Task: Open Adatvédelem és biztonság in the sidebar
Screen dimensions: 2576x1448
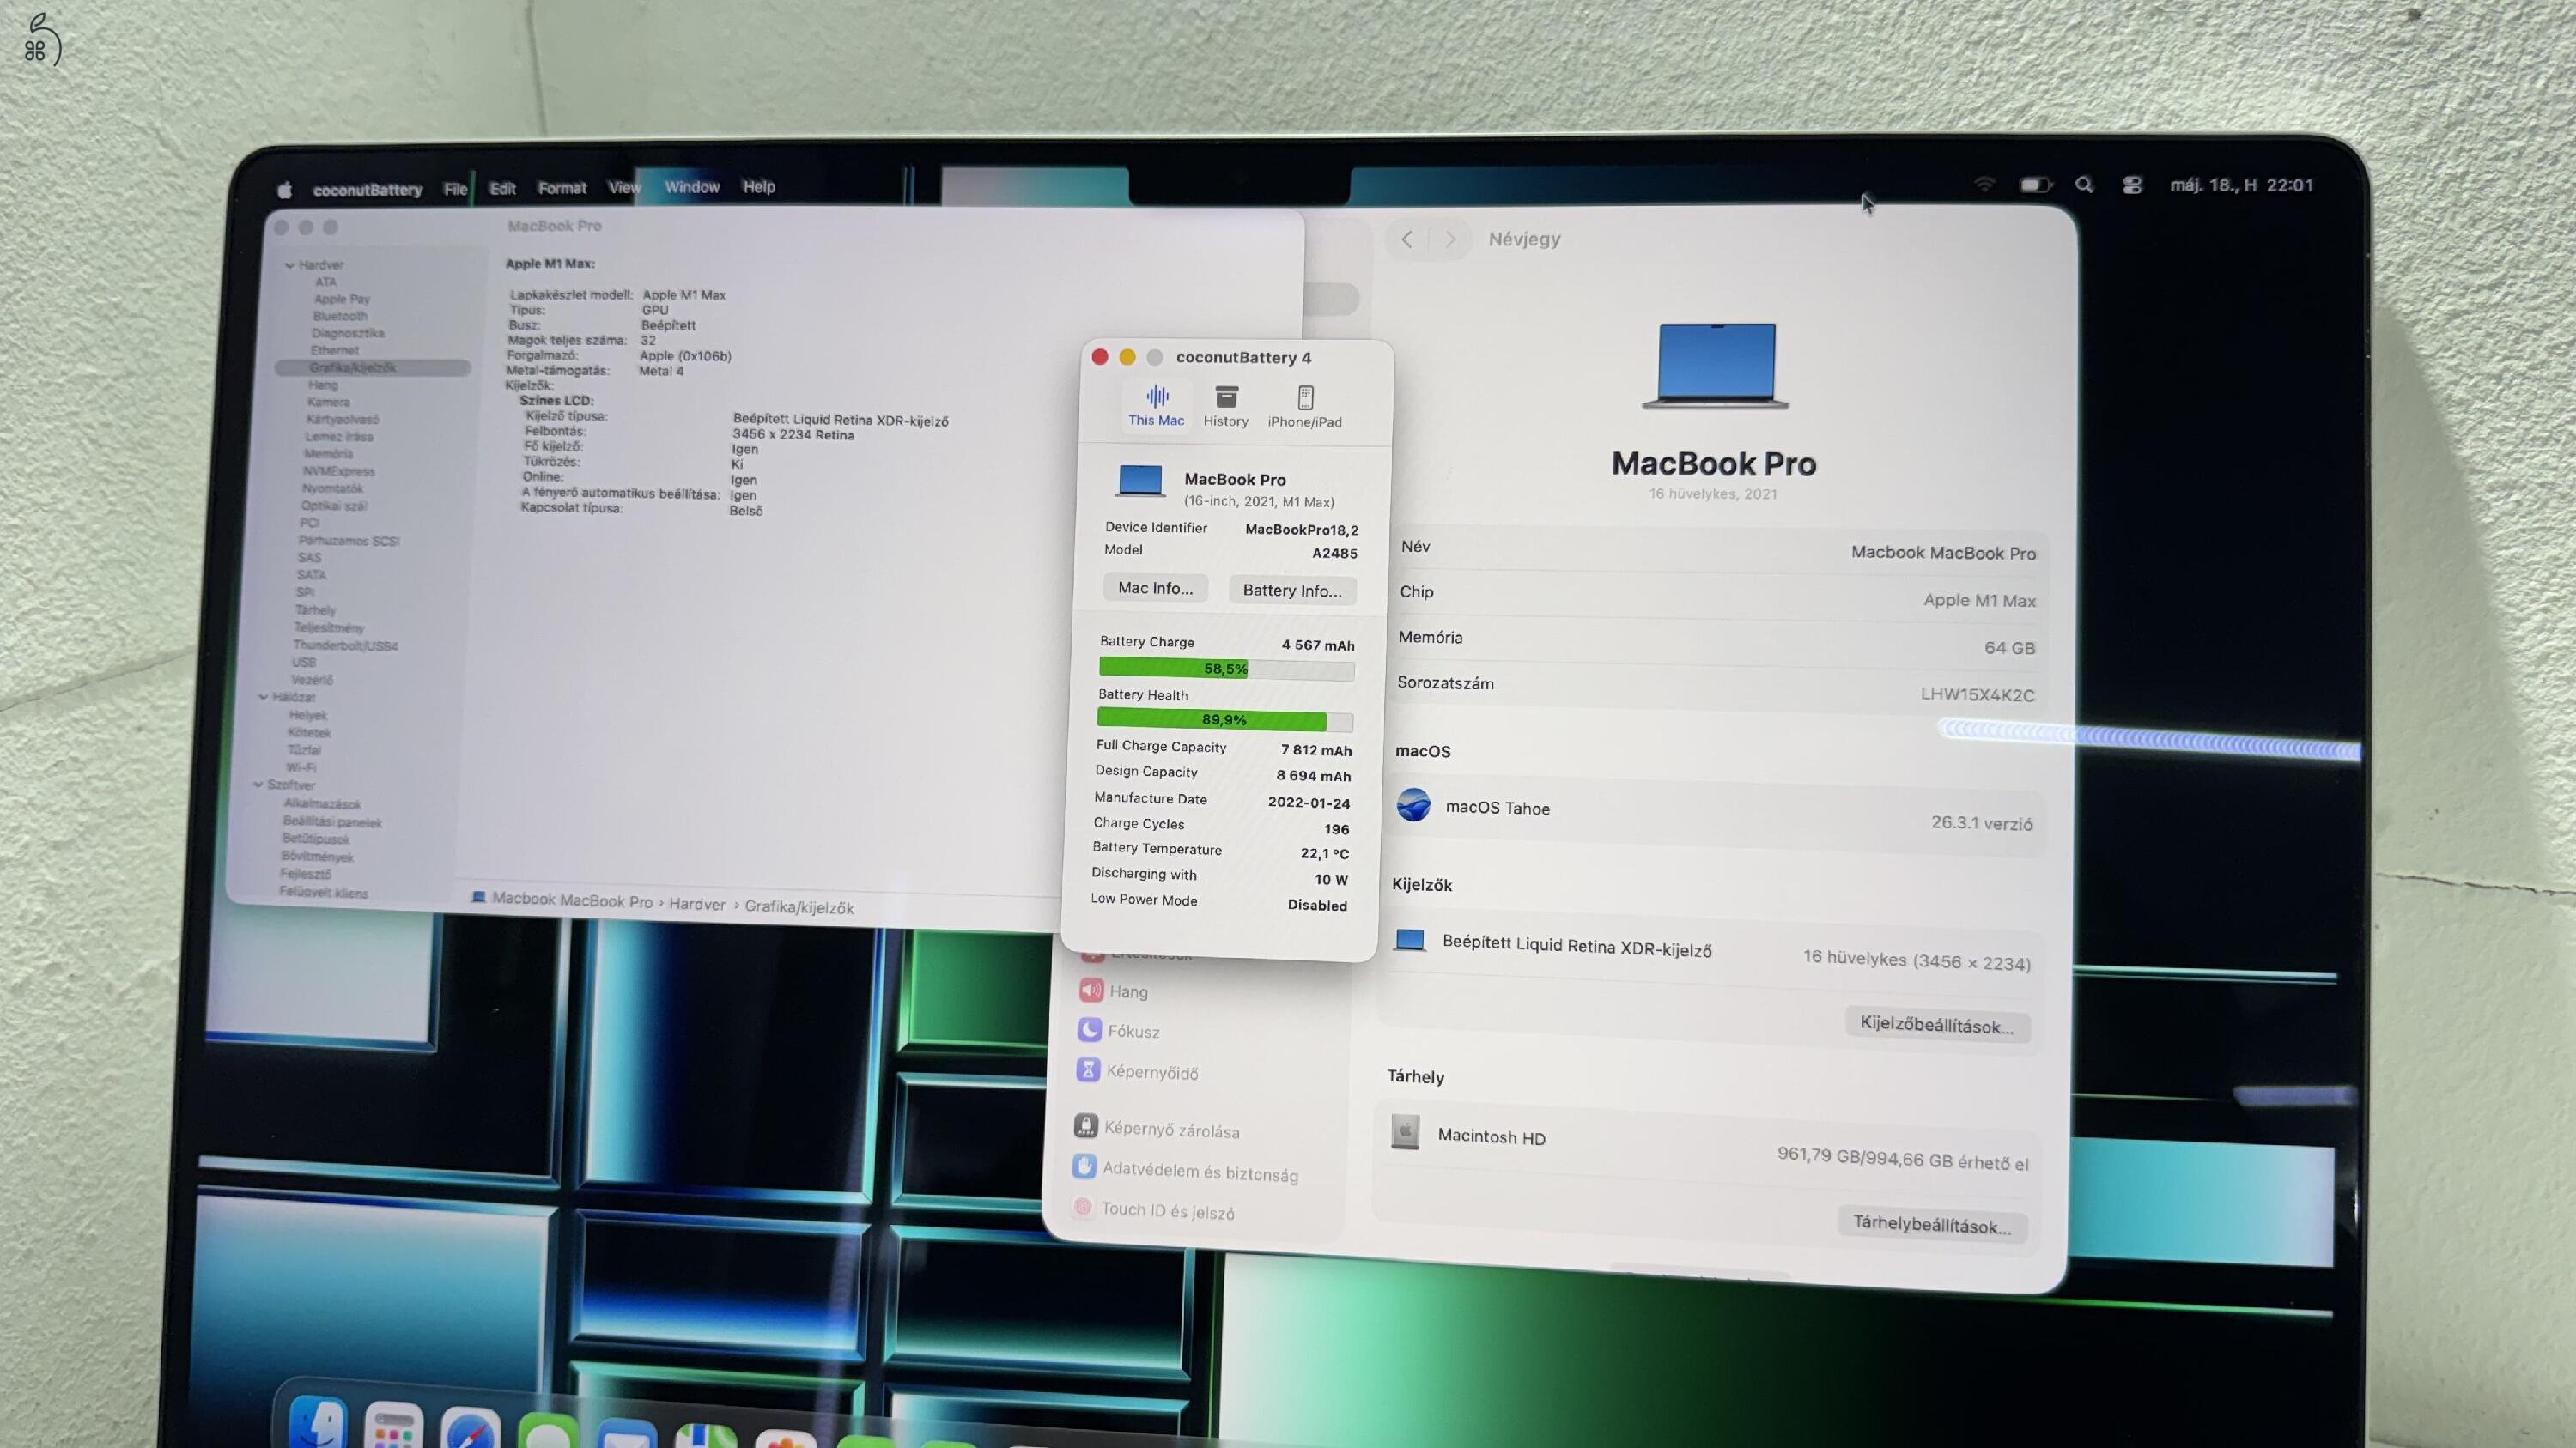Action: click(1185, 1170)
